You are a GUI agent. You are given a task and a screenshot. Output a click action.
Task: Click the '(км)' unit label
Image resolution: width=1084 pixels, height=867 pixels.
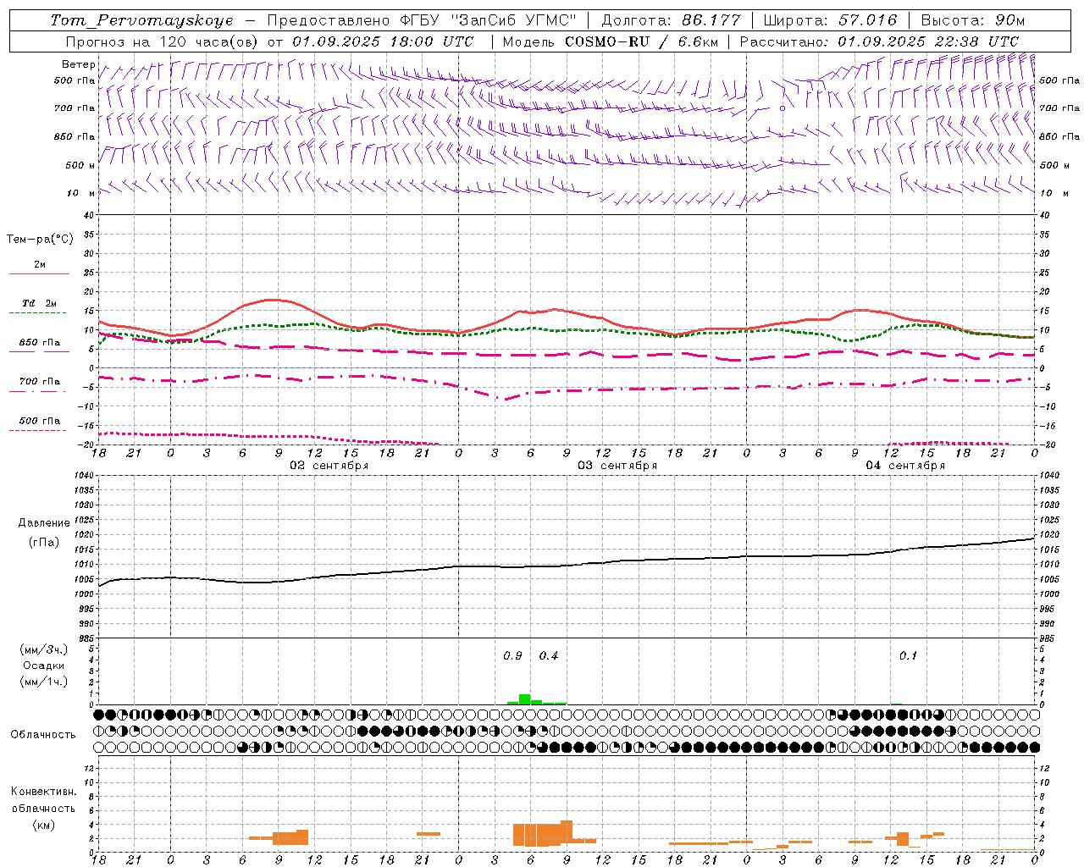[45, 825]
